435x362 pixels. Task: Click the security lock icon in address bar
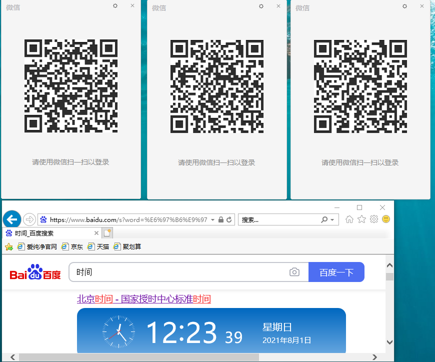(x=221, y=219)
